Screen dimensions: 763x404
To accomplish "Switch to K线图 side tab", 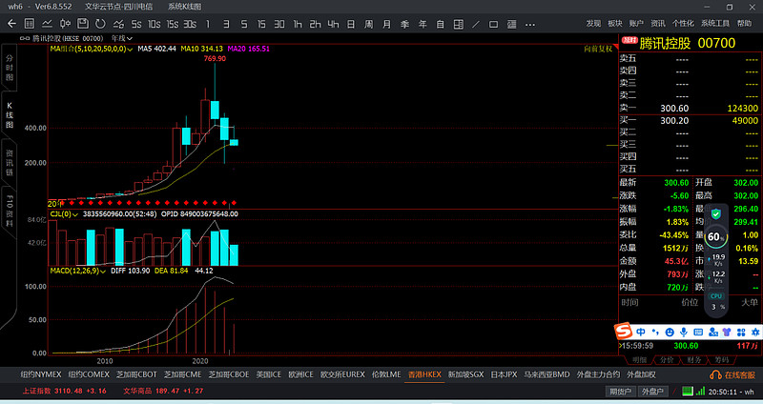I will (10, 114).
